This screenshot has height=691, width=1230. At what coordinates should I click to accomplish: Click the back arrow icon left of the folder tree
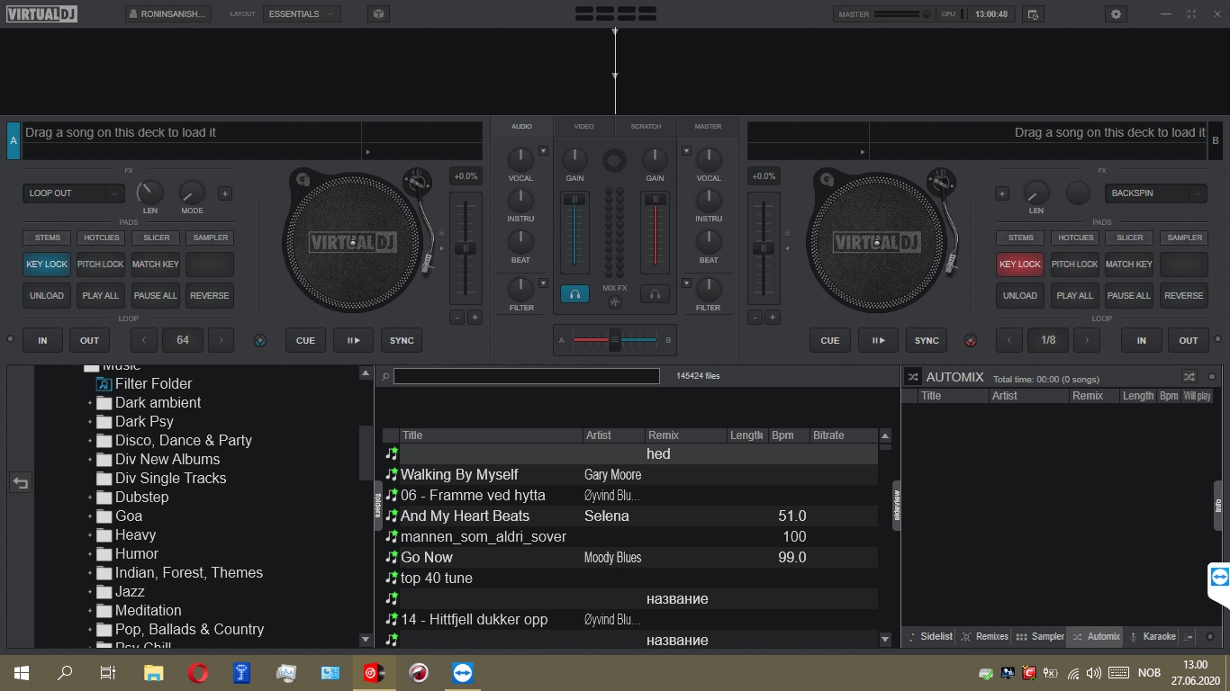pyautogui.click(x=20, y=483)
